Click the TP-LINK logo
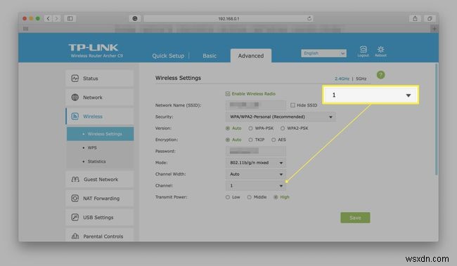The image size is (457, 266). tap(94, 48)
